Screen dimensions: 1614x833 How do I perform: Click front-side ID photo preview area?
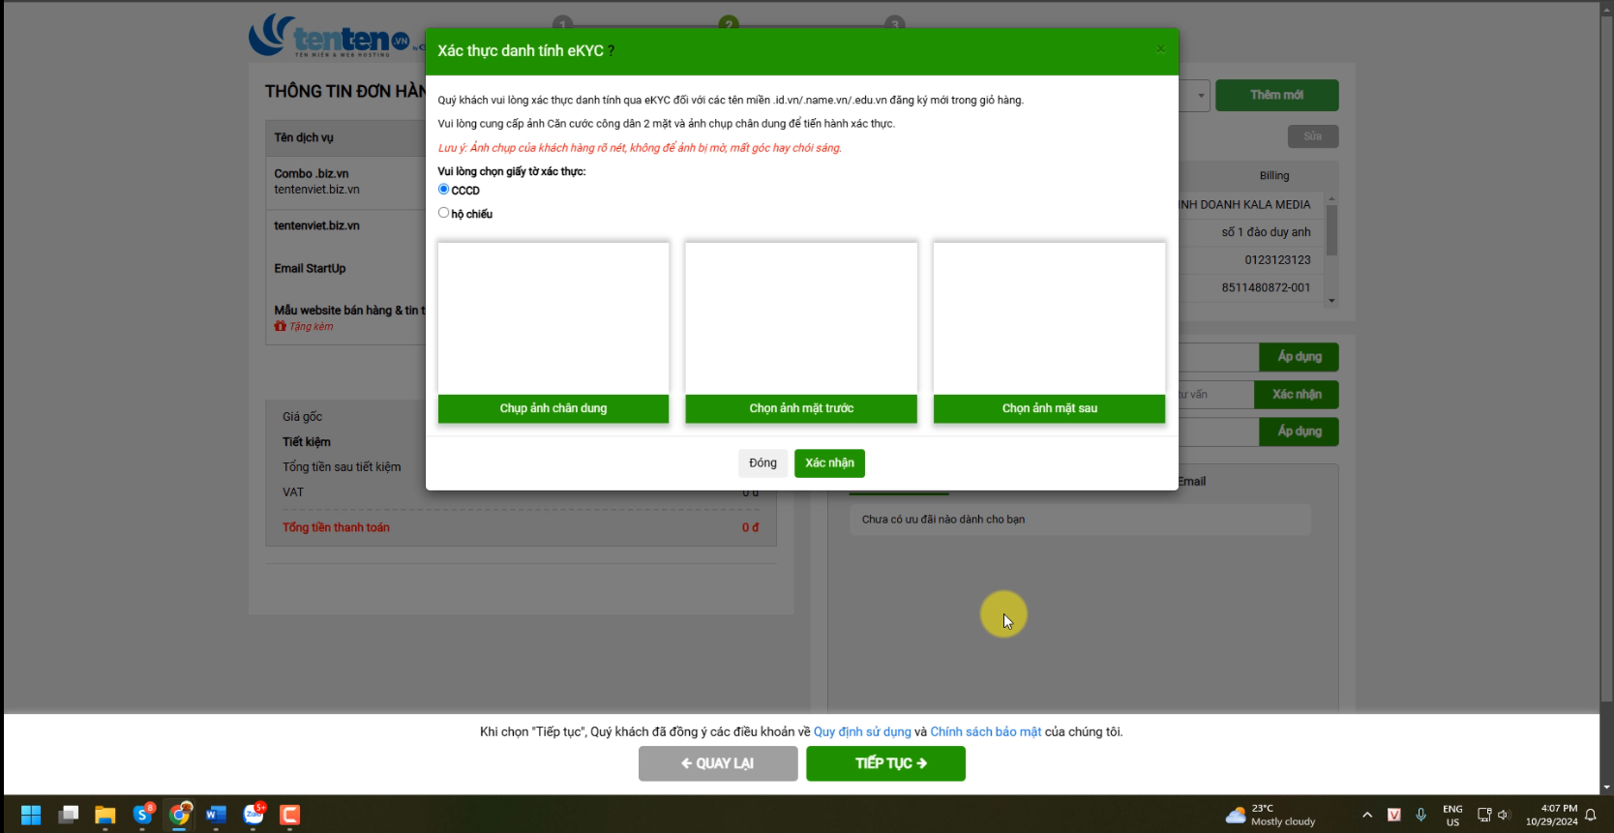coord(801,318)
